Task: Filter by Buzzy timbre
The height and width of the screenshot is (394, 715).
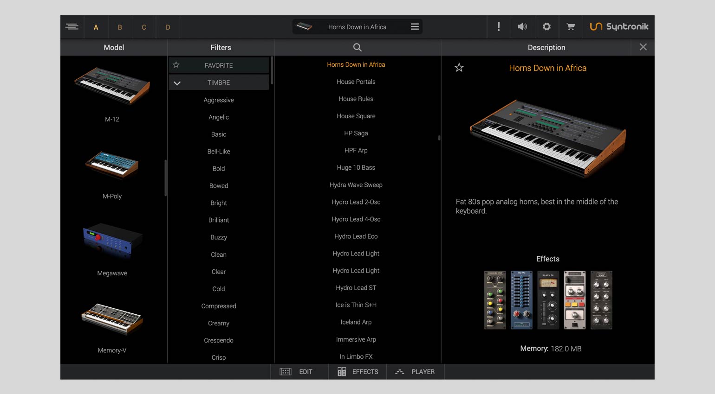Action: point(219,237)
